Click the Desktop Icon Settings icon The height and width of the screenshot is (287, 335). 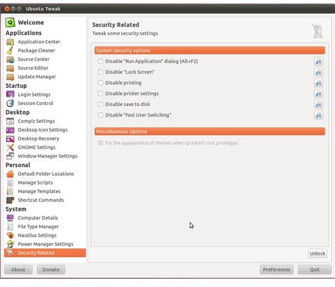coord(10,130)
